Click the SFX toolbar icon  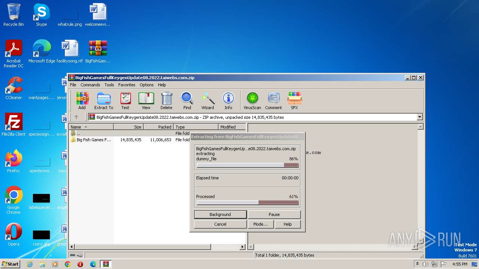coord(295,101)
